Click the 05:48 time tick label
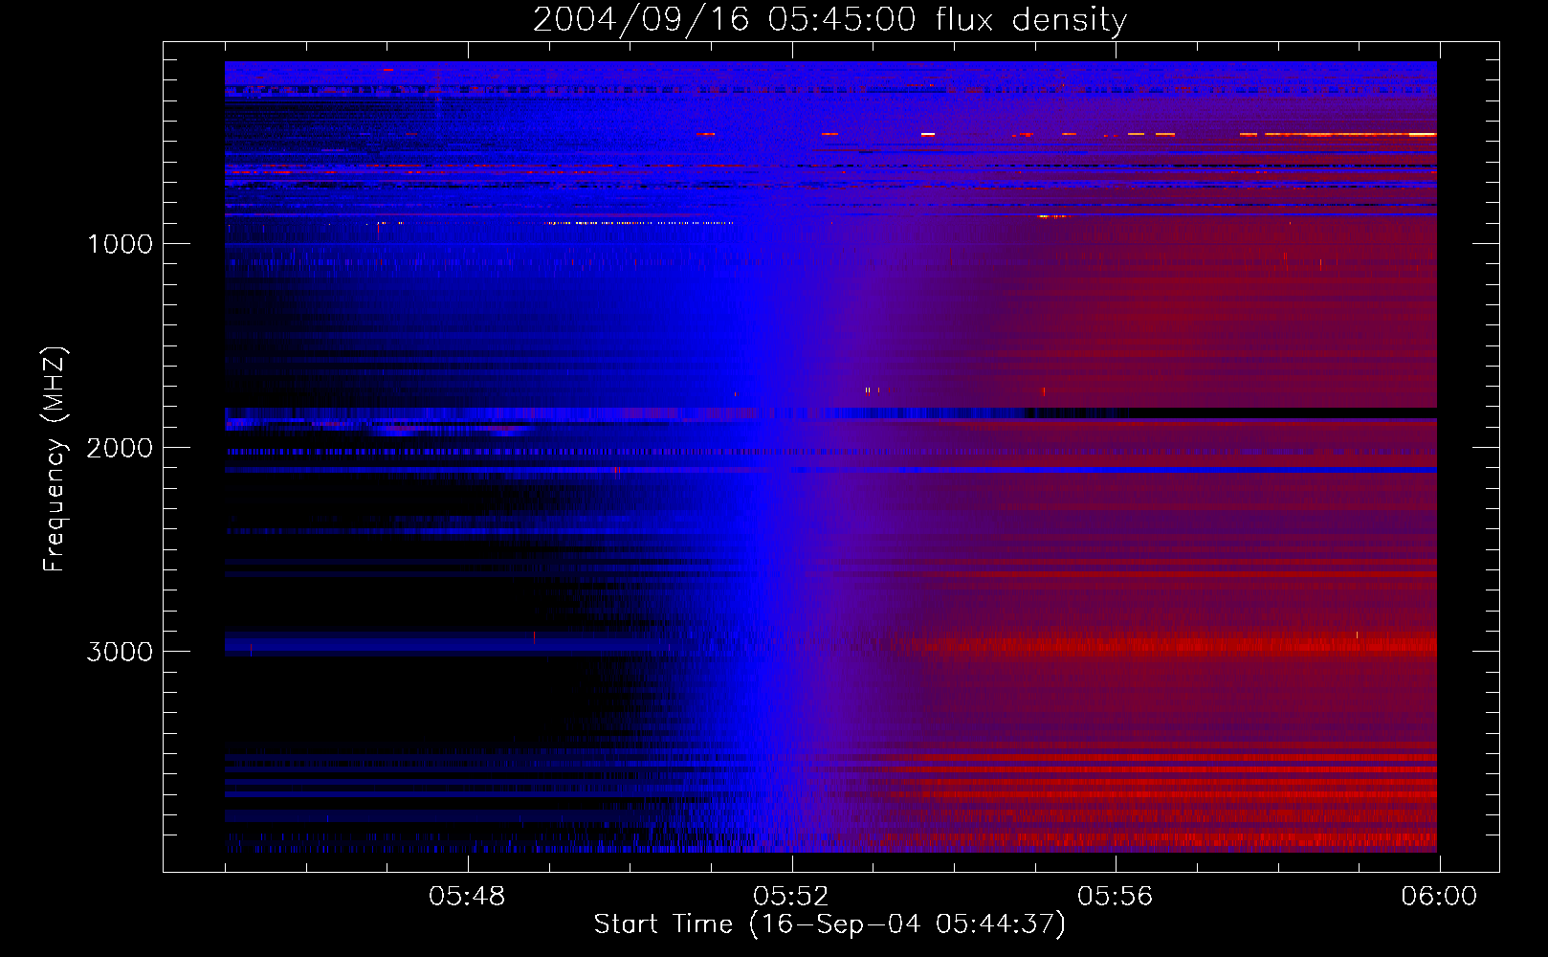The width and height of the screenshot is (1548, 957). point(467,897)
